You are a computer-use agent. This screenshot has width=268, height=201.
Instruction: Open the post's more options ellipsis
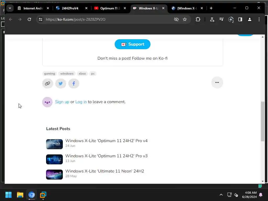(x=217, y=82)
